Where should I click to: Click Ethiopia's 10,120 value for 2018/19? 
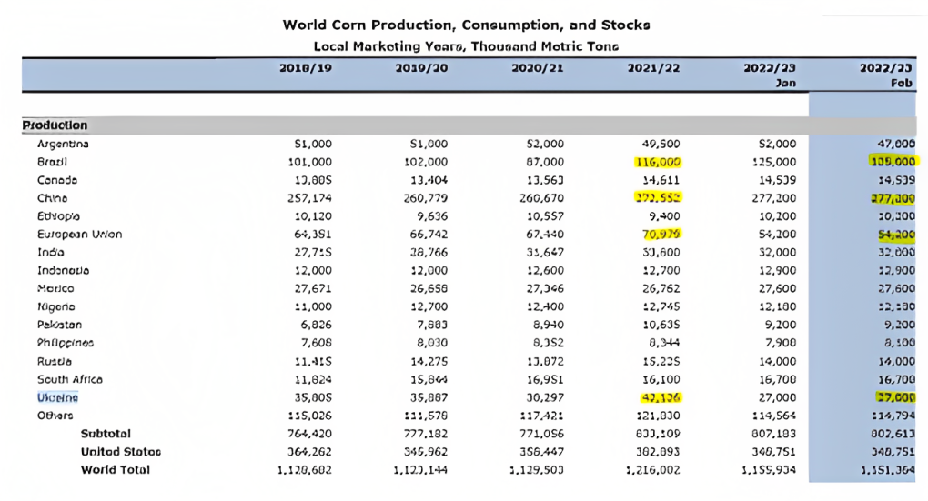[313, 216]
